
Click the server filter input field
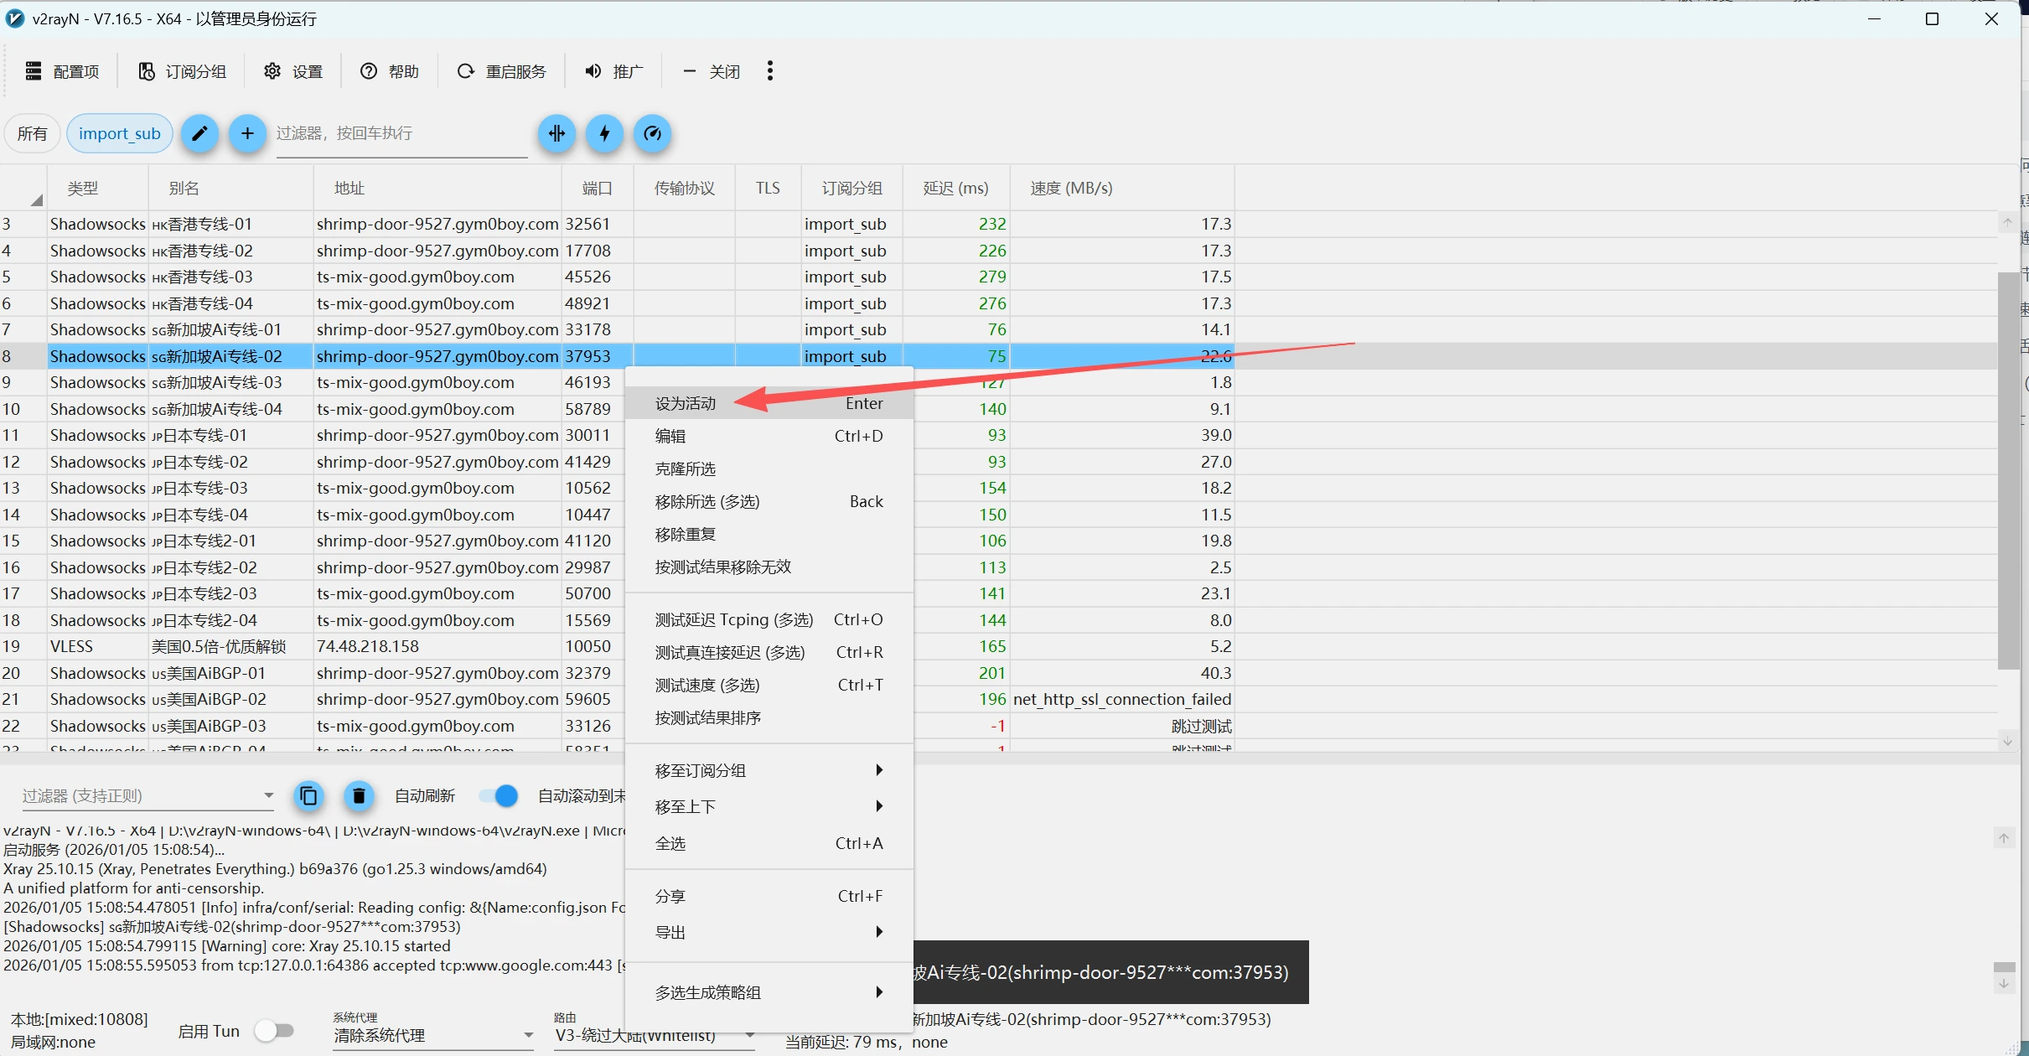401,133
